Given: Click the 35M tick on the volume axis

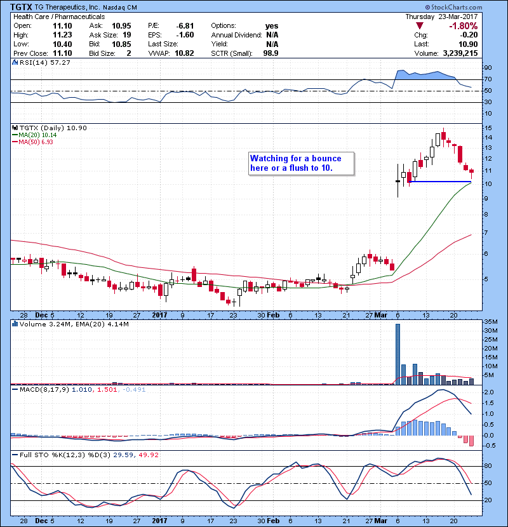Looking at the screenshot, I should (490, 322).
